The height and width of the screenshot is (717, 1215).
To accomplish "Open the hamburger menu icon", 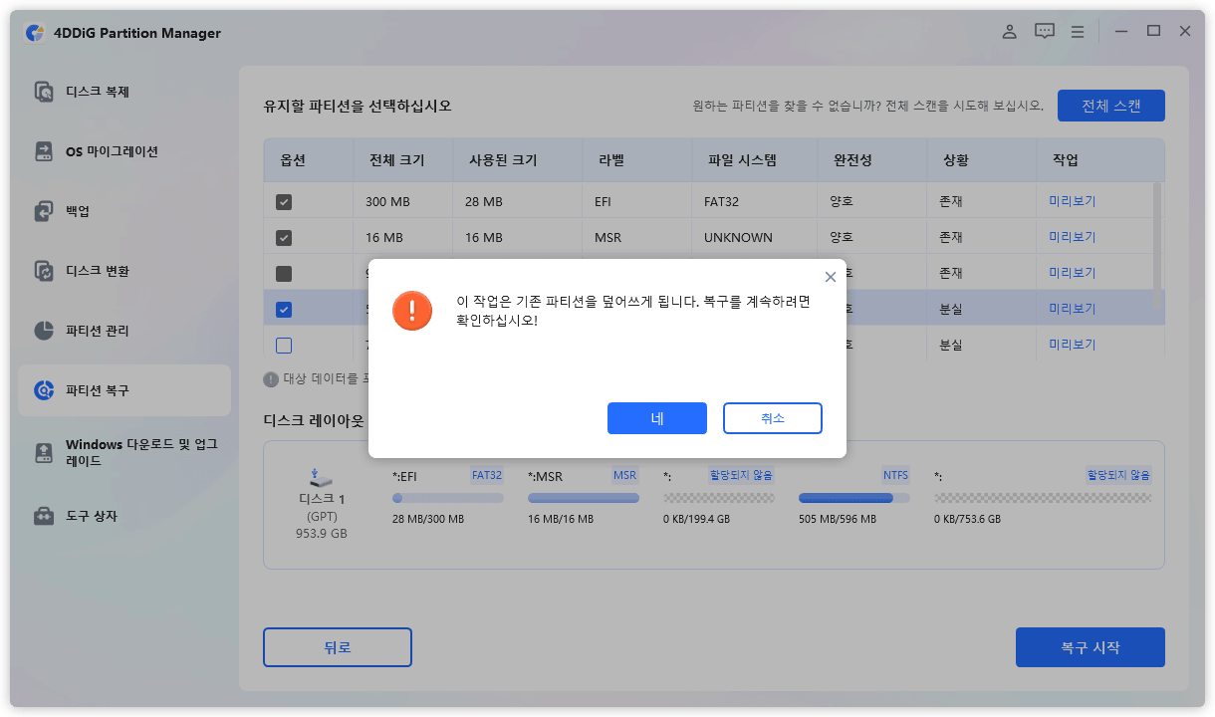I will [x=1078, y=32].
